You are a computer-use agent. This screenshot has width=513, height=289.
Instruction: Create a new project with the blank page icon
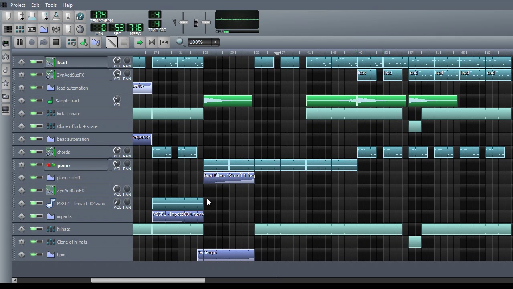(8, 16)
